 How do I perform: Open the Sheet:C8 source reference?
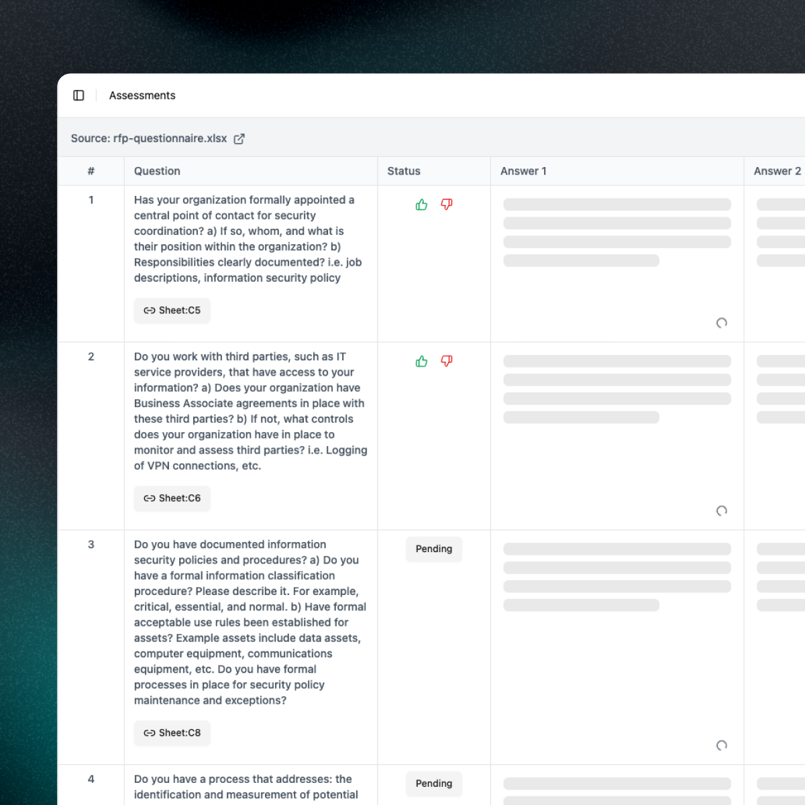[x=172, y=733]
